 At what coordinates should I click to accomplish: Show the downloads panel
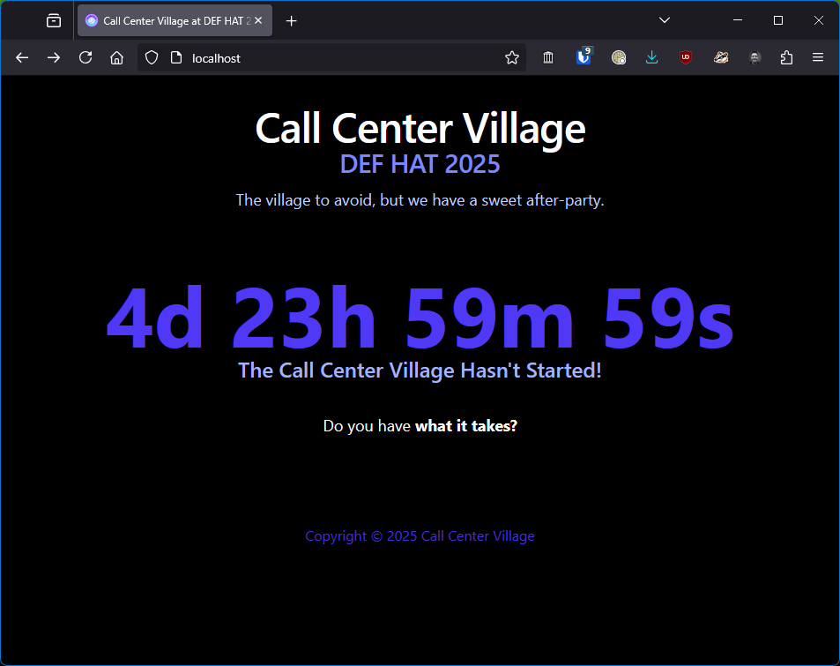(652, 57)
